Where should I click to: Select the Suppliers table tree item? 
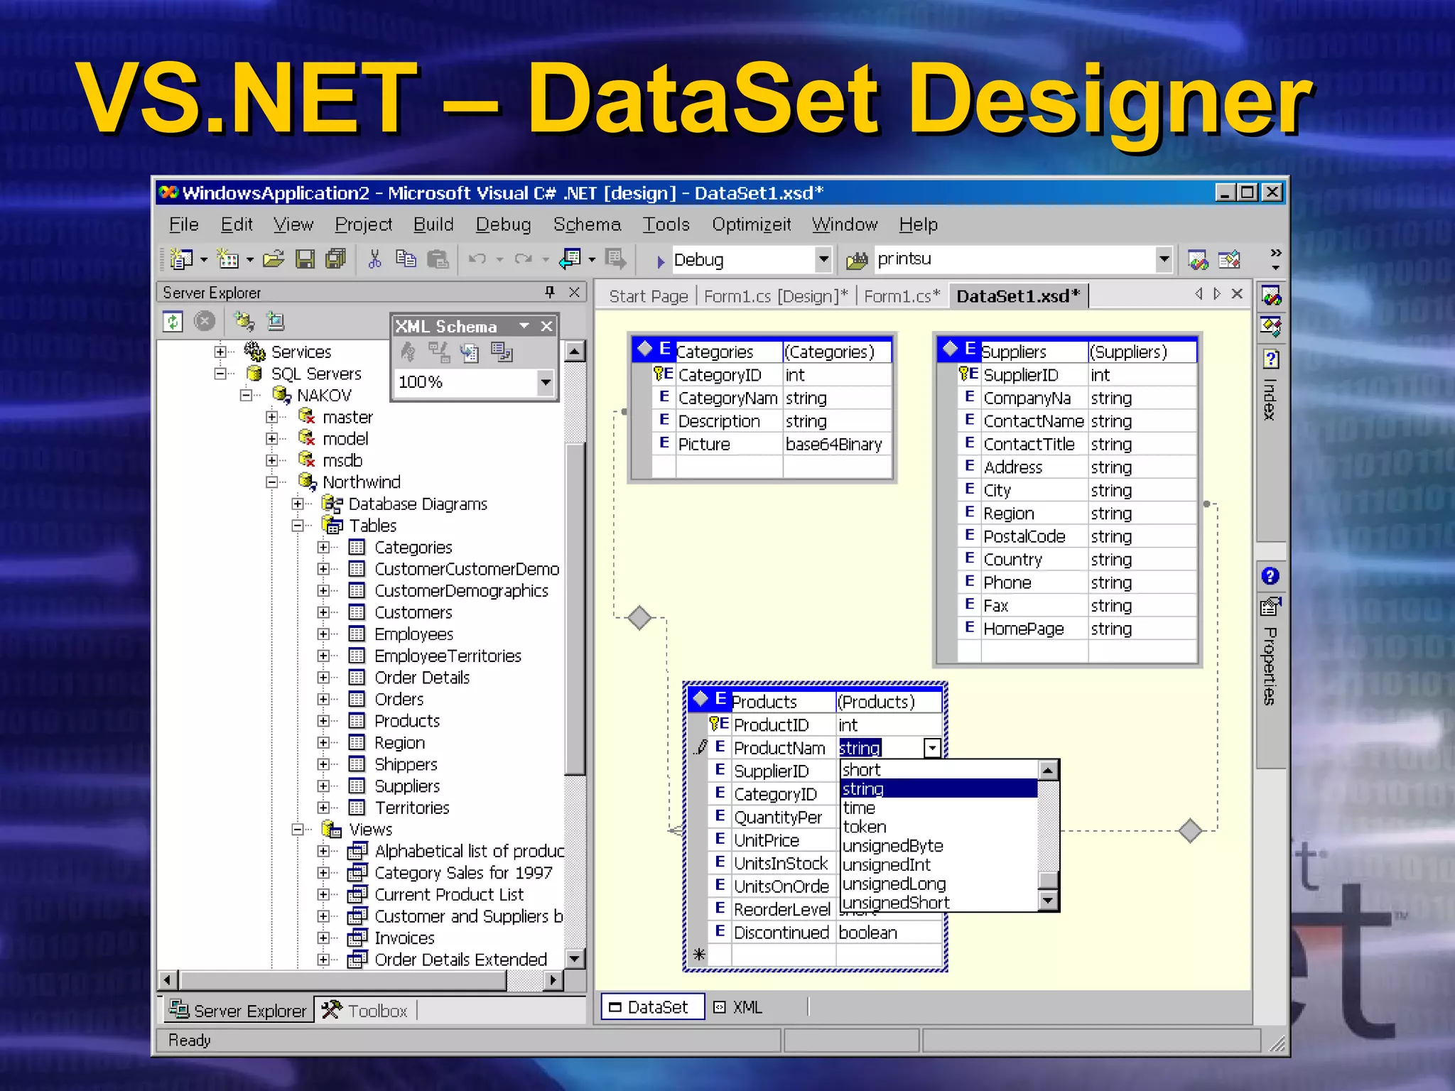(x=407, y=786)
